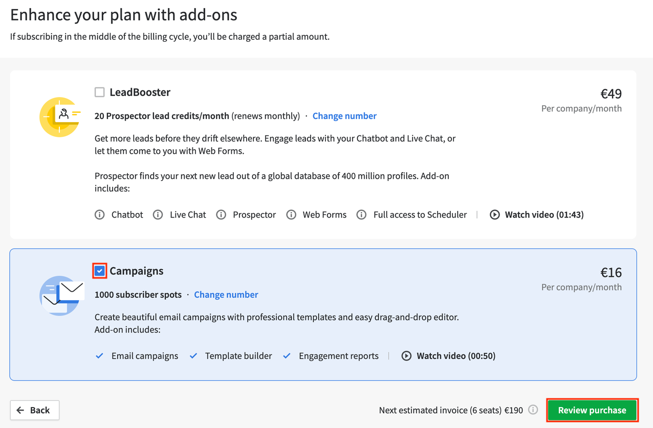Click the LeadBooster title text
The image size is (653, 428).
click(x=140, y=92)
